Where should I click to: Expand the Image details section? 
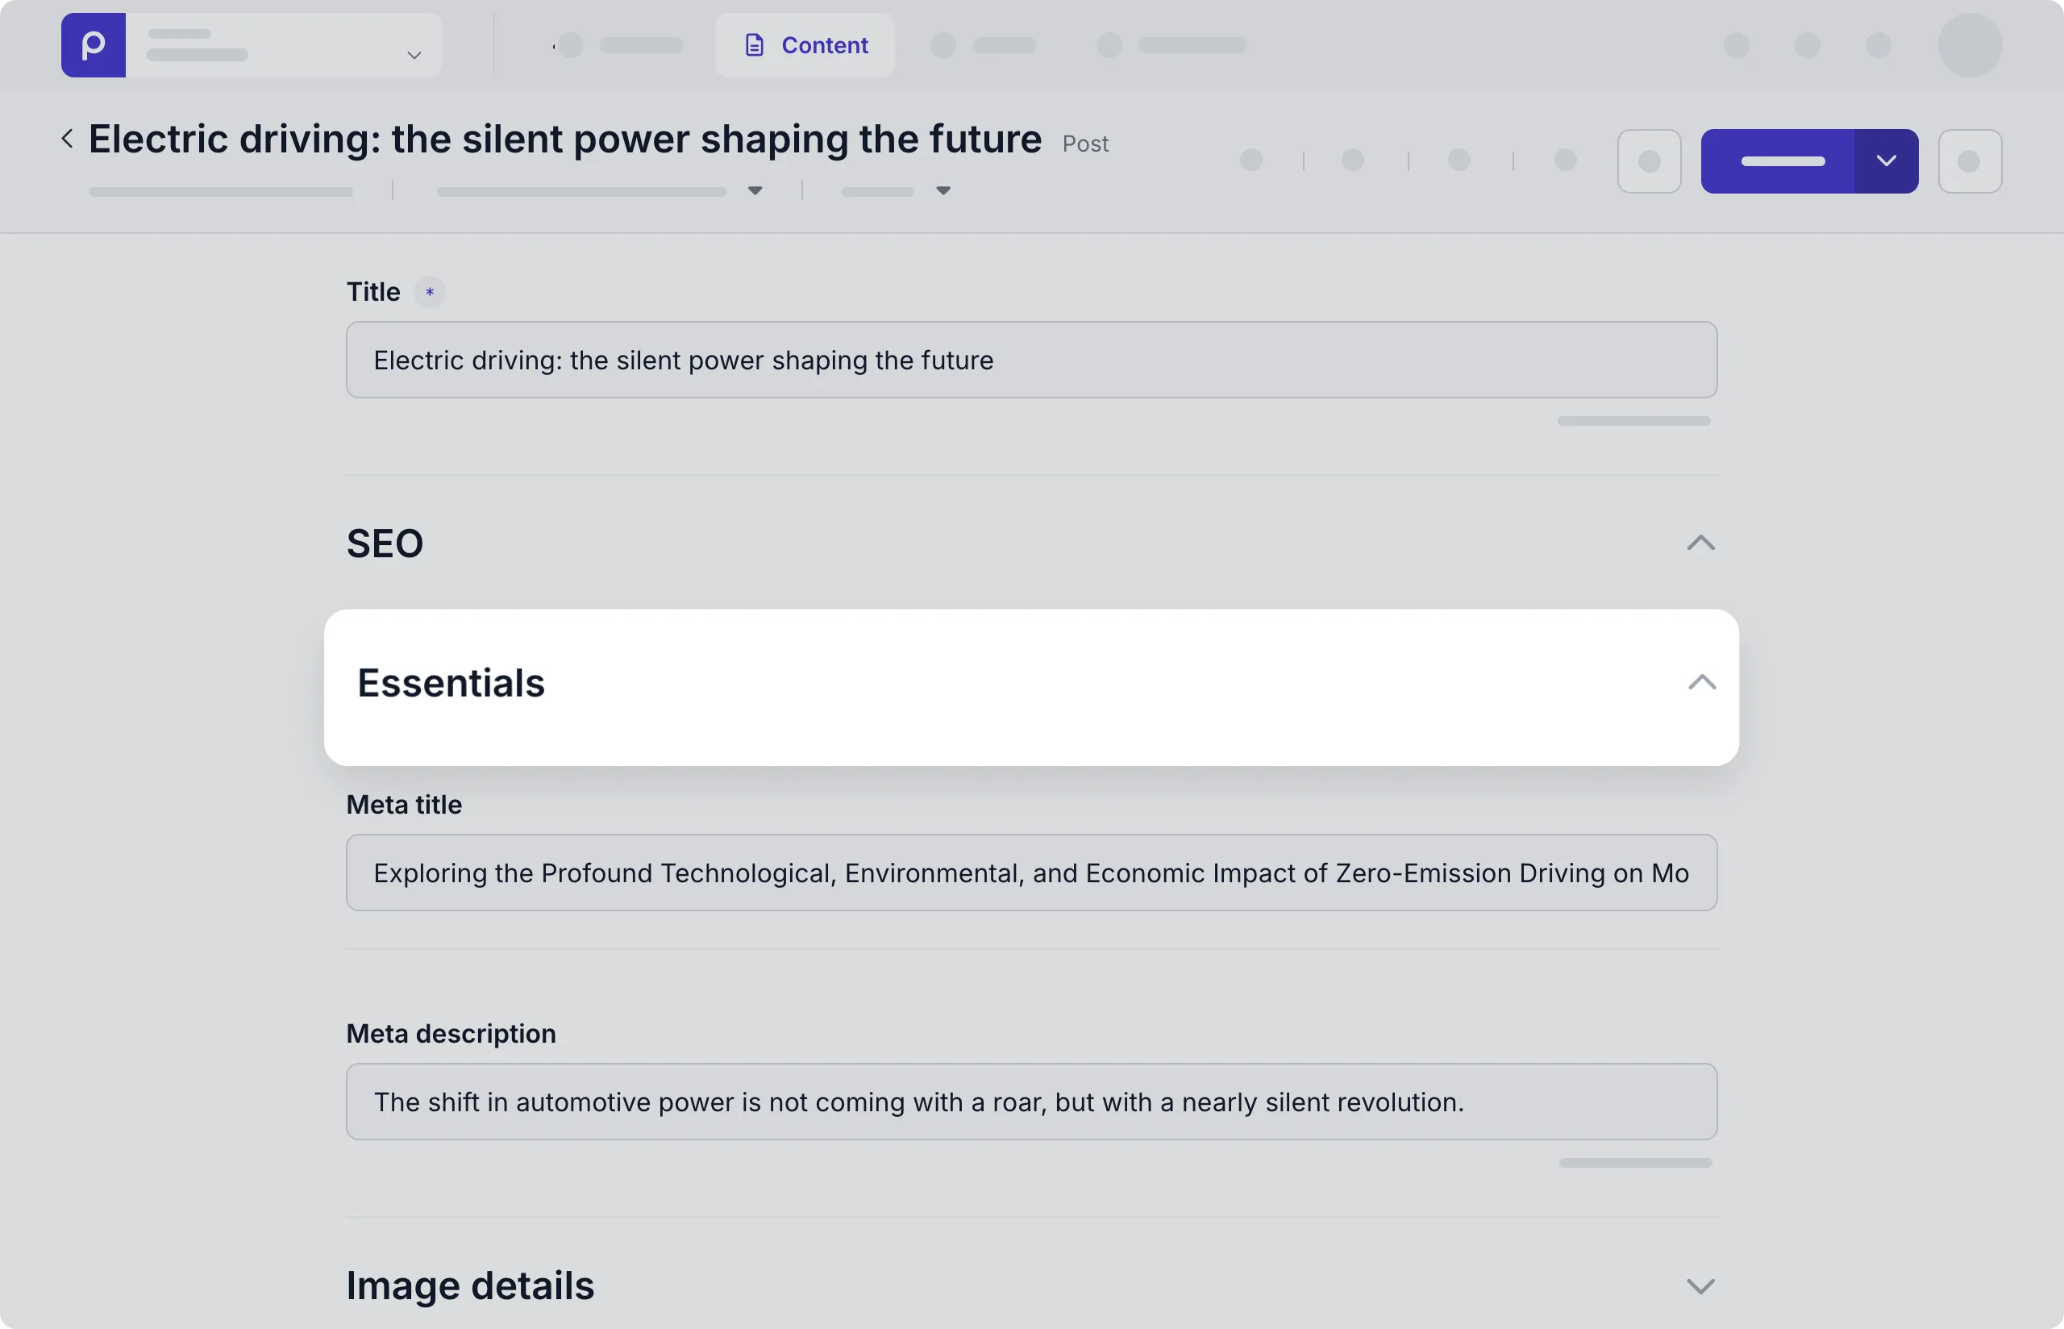pos(1701,1285)
